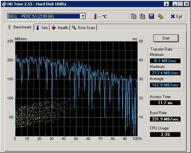Viewport: 191px width, 153px height.
Task: Click the Burst Rate value display
Action: coord(165,119)
